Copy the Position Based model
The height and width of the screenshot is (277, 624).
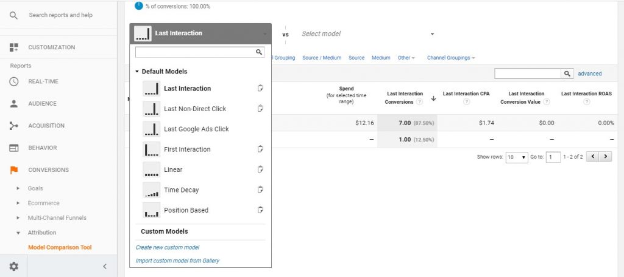tap(260, 210)
